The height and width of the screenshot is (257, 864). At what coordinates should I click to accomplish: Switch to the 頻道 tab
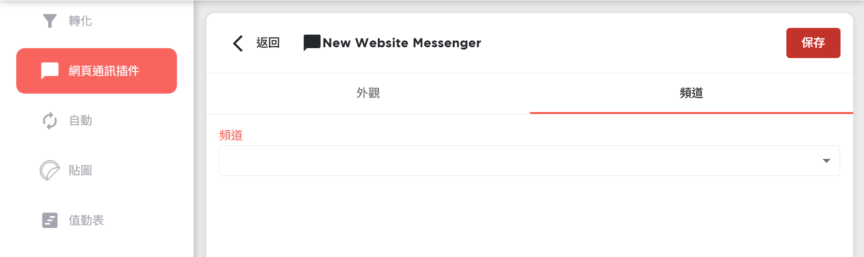click(692, 93)
